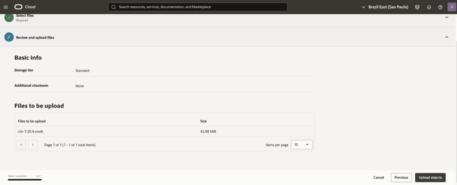Click the Previous button

[x=401, y=177]
